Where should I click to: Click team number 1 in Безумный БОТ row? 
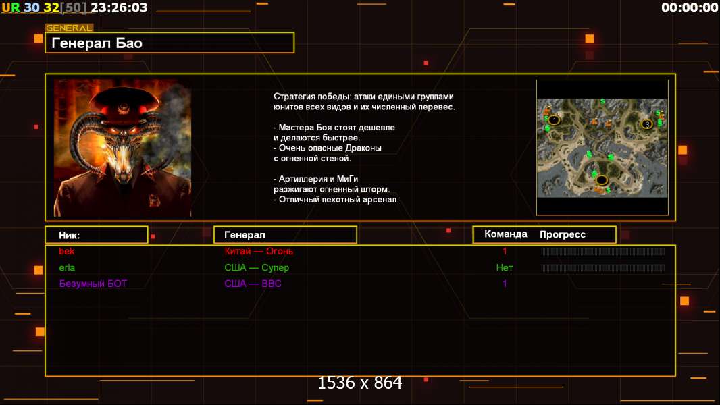(505, 284)
